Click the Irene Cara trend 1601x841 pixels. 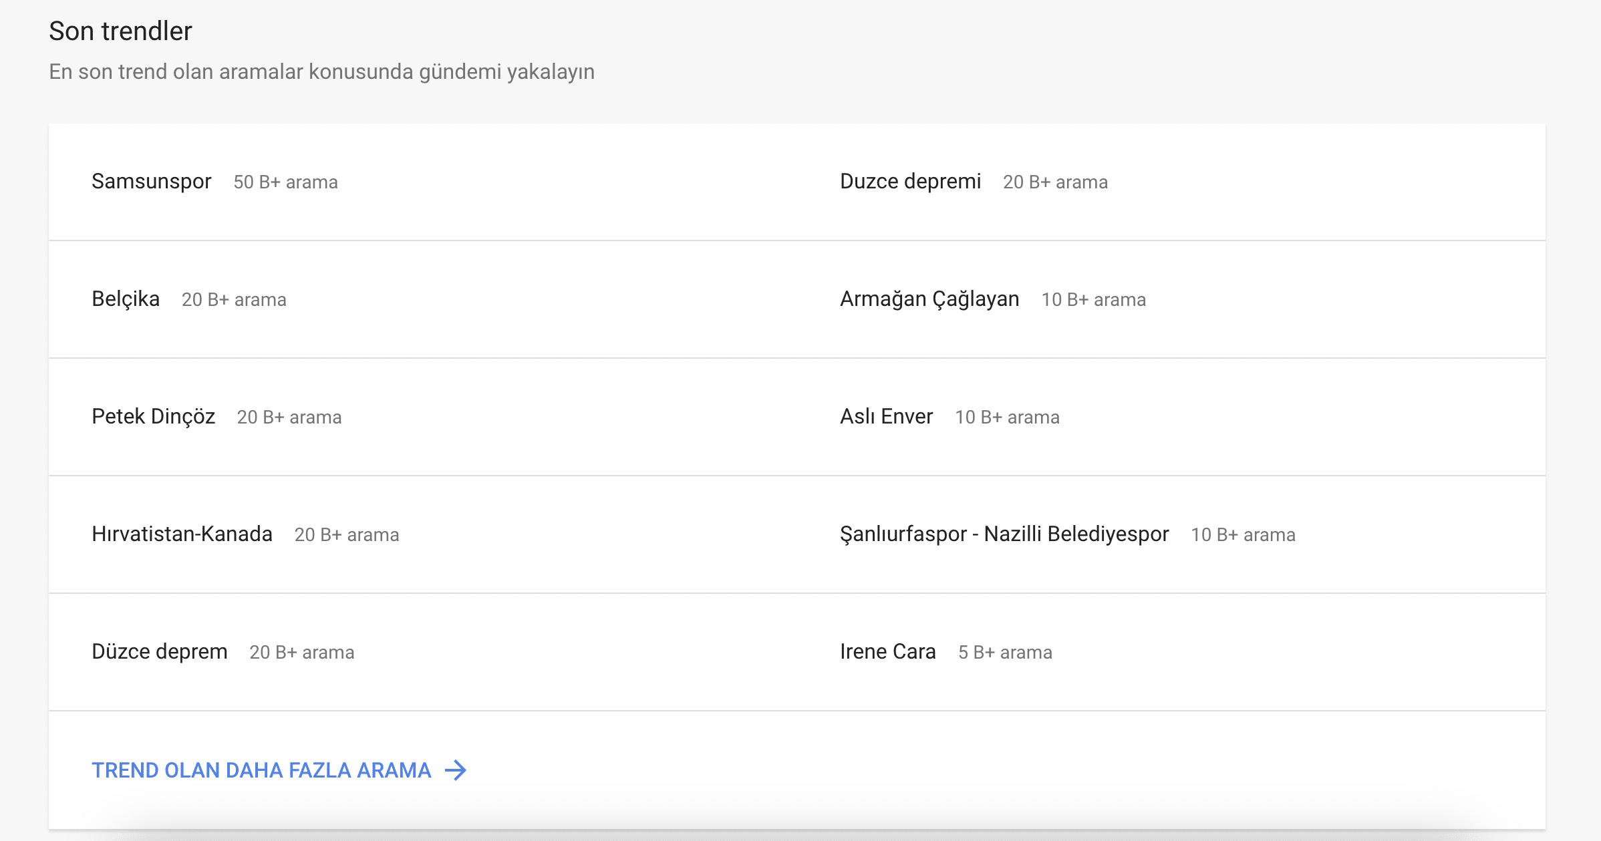coord(888,652)
